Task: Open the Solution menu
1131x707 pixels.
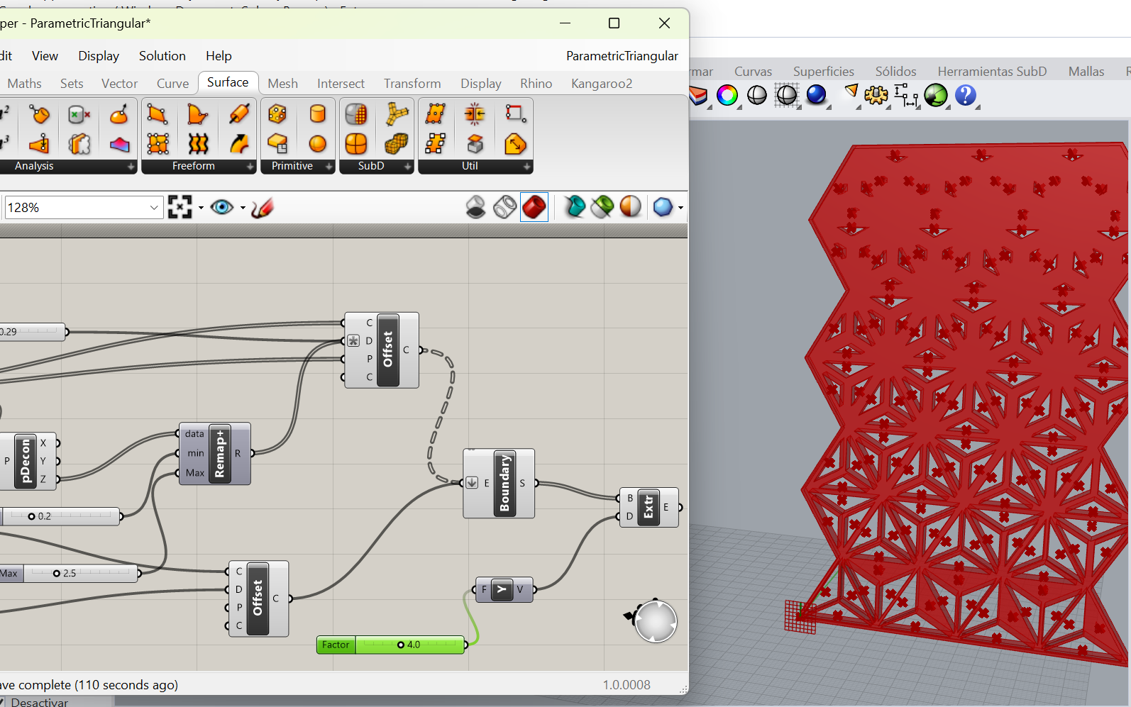Action: point(162,56)
